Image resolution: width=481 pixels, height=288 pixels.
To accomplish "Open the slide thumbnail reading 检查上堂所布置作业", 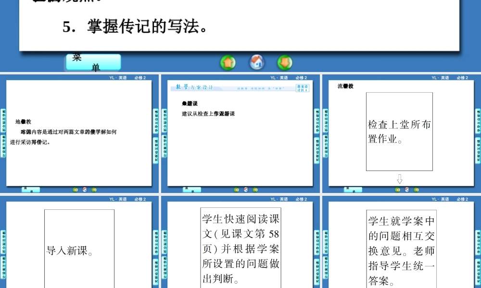I will click(401, 133).
